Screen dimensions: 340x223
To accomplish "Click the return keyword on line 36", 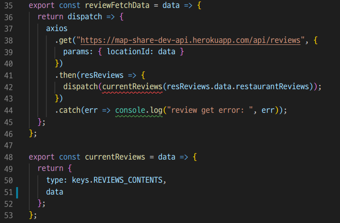I will [x=50, y=17].
